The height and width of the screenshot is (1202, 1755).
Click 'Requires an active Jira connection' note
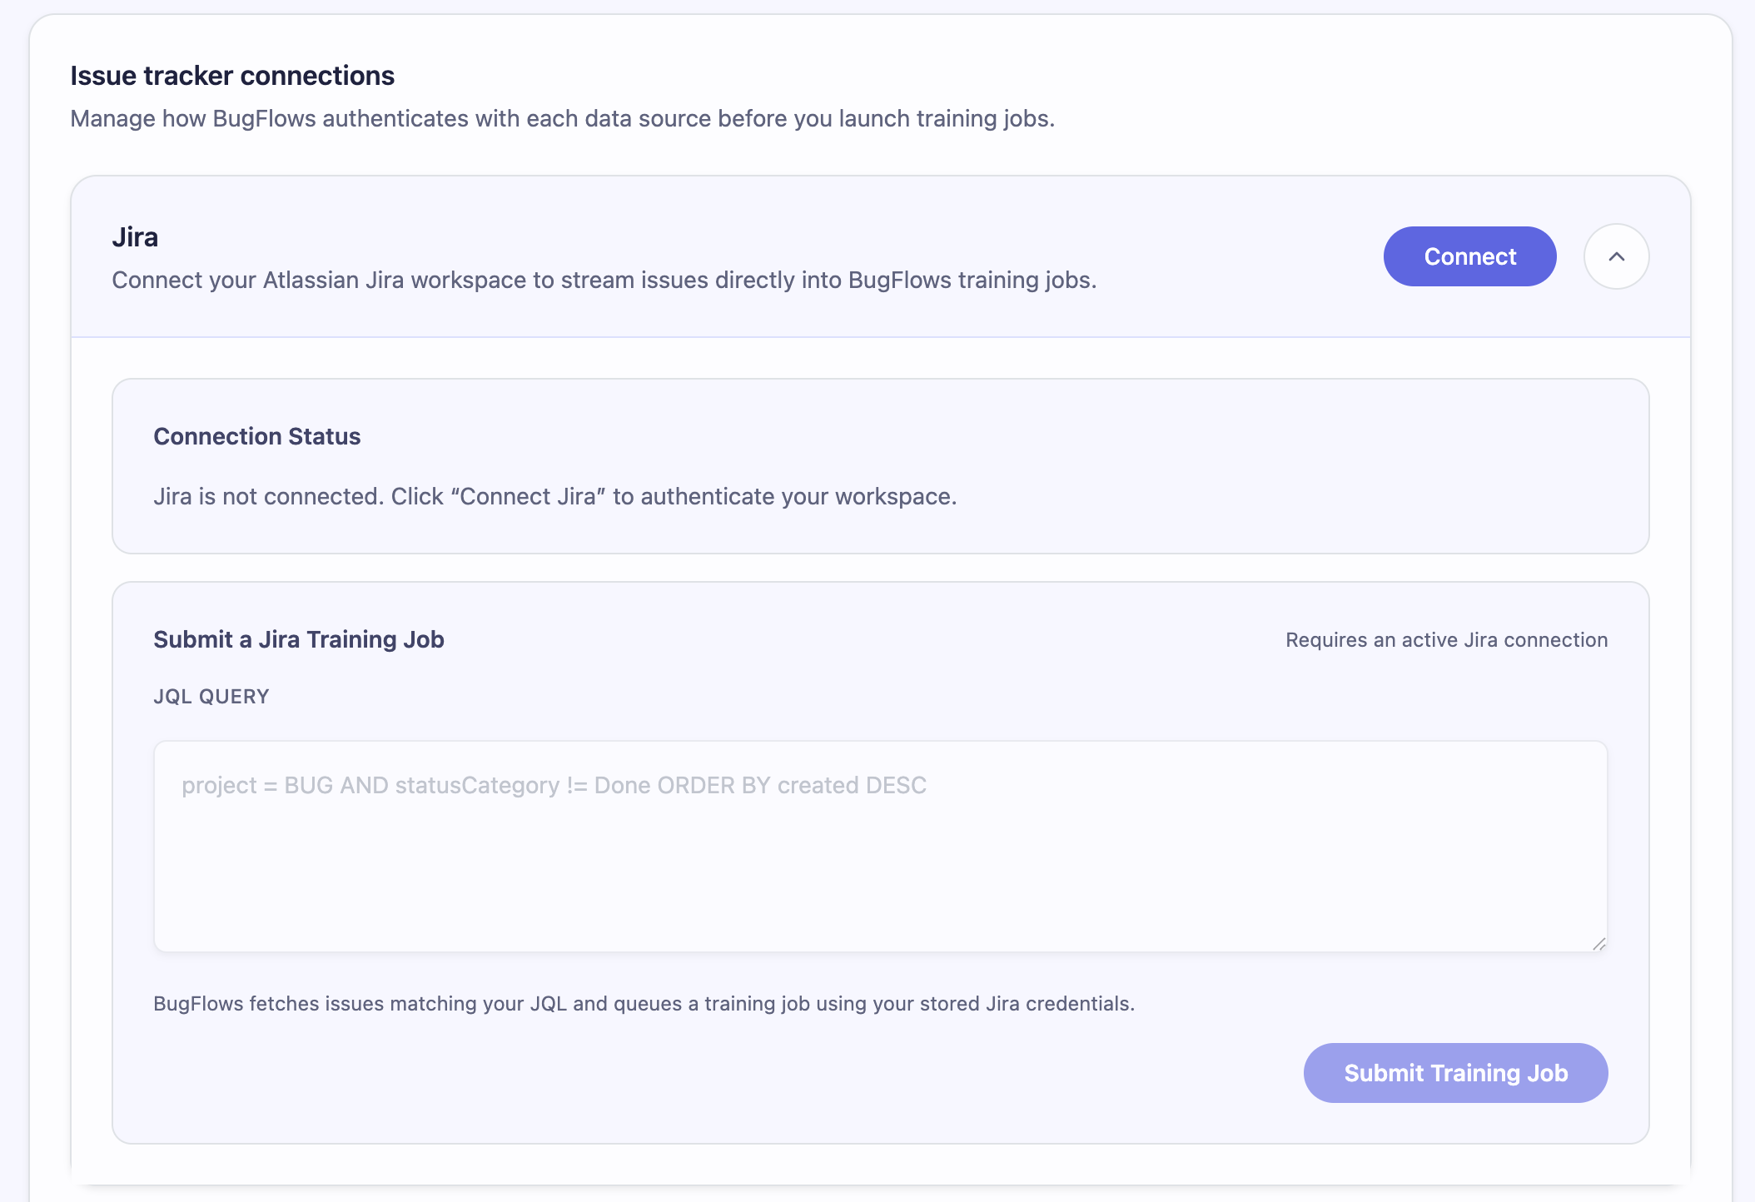1446,640
